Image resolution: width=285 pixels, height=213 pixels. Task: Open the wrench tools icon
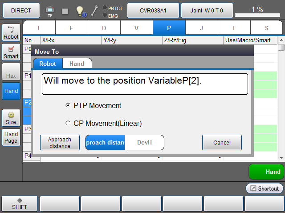tap(94, 11)
